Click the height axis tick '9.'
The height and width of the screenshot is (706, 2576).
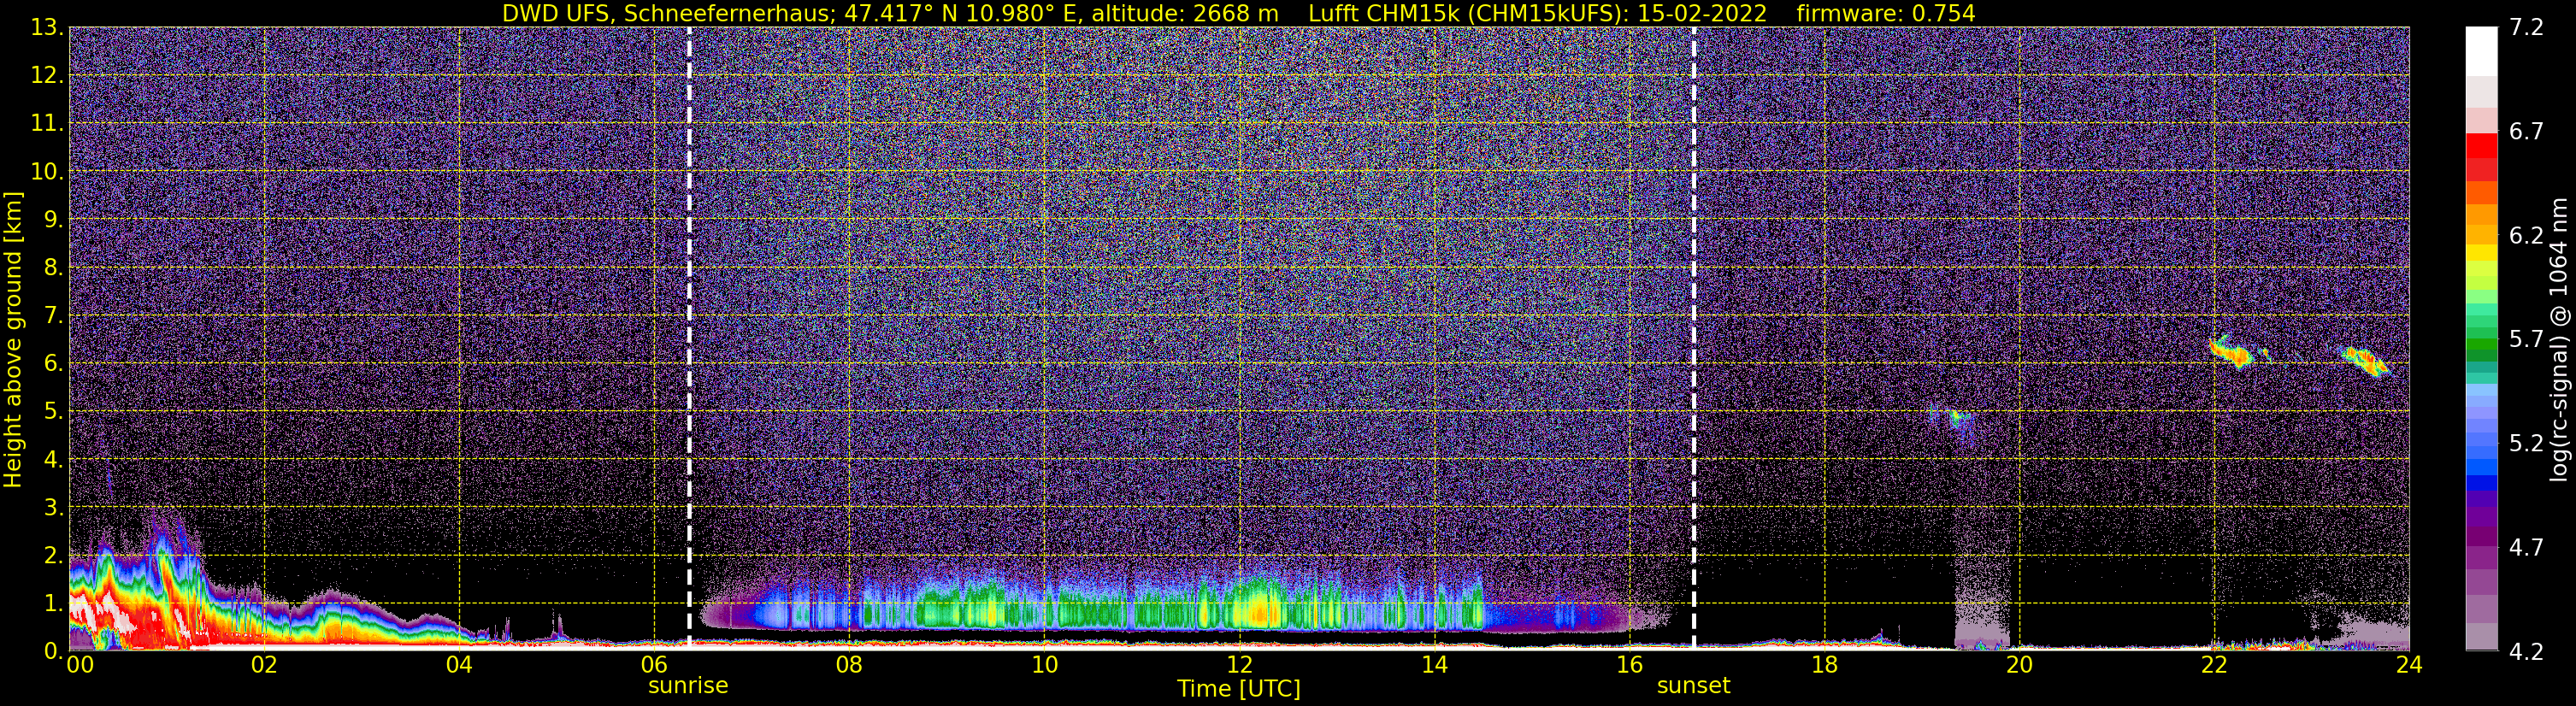(52, 220)
